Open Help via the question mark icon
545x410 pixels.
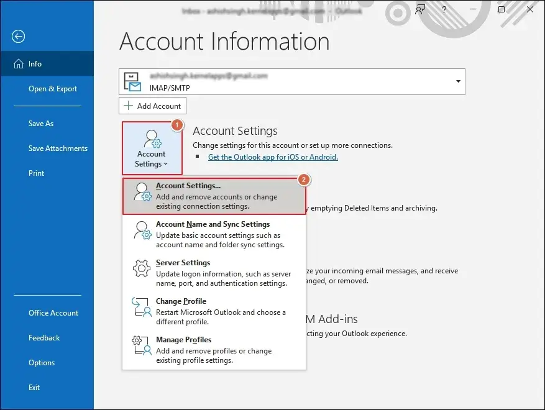click(x=443, y=10)
